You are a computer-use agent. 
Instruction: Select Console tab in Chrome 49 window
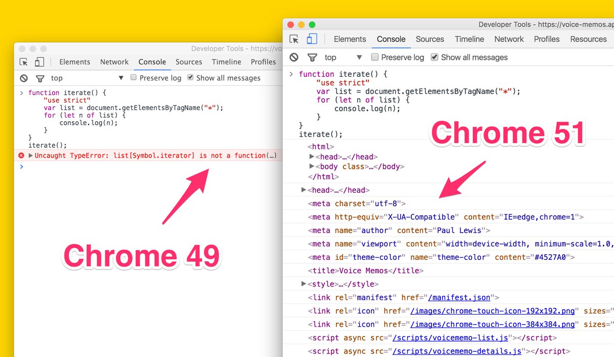click(152, 62)
